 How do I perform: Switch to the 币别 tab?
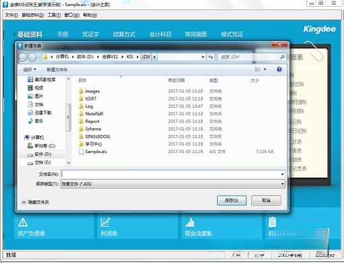[x=63, y=34]
